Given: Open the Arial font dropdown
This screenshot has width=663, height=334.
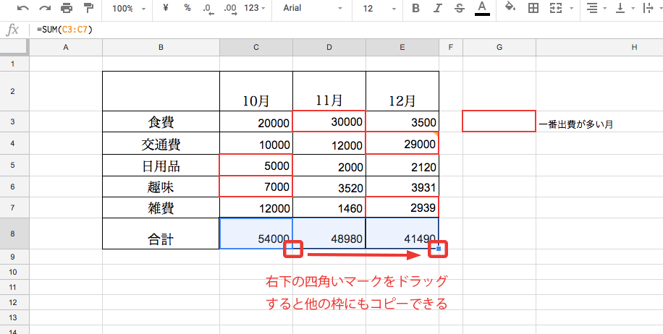Looking at the screenshot, I should [312, 9].
